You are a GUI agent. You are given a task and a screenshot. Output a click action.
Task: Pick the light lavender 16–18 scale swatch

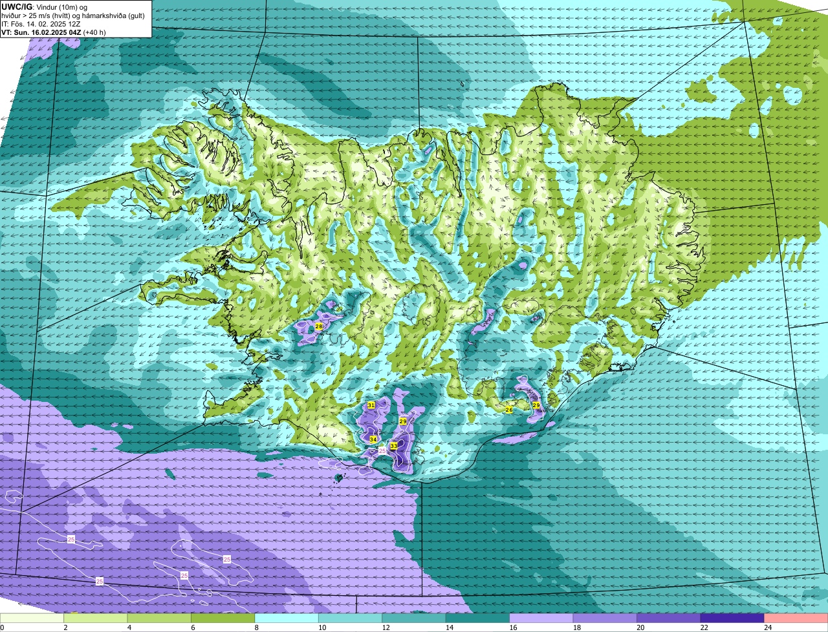542,618
